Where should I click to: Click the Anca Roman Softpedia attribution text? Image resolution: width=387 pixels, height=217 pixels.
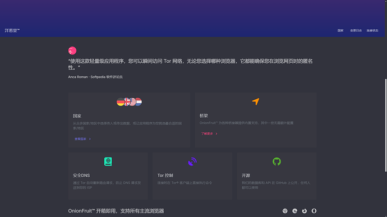coord(95,77)
